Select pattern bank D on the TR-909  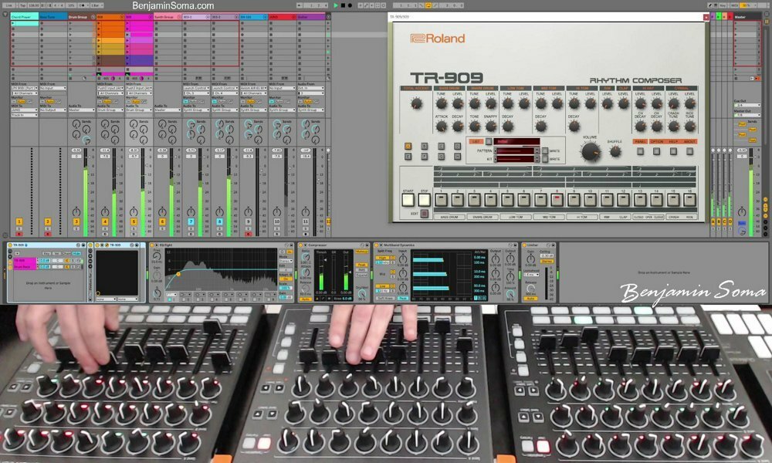coord(457,146)
